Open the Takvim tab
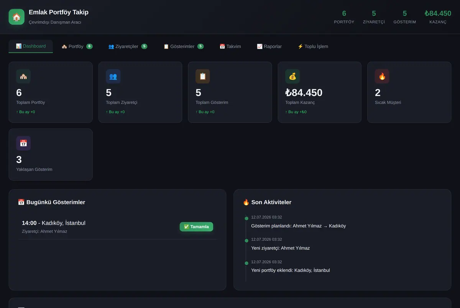 pyautogui.click(x=230, y=46)
